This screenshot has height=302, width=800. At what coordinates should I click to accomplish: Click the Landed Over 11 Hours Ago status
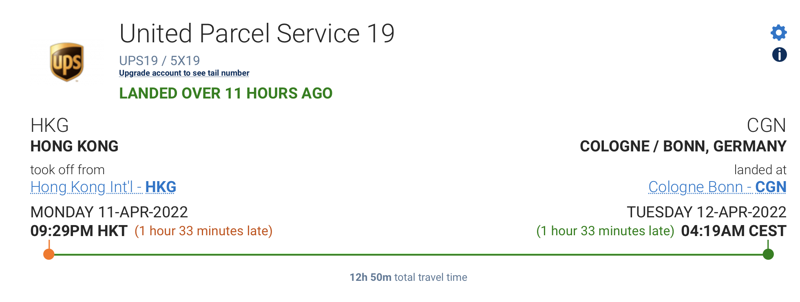click(225, 93)
